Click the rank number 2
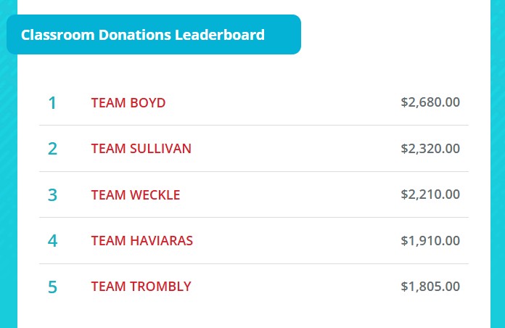Viewport: 505px width, 328px height. pos(52,149)
